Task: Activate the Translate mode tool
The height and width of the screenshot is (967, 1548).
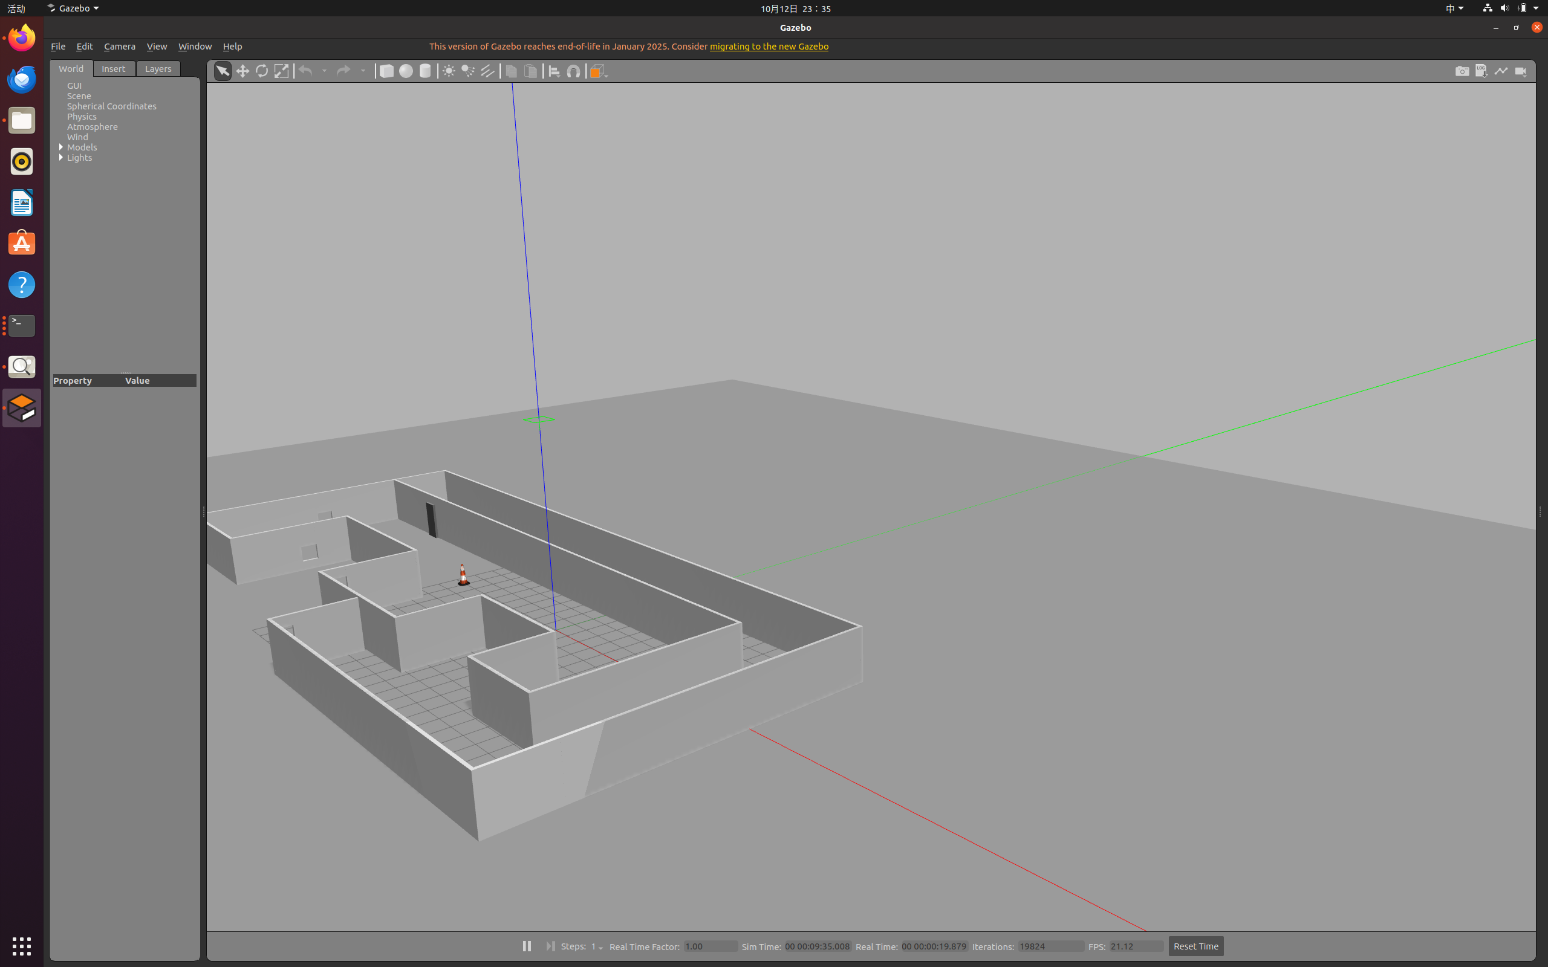Action: click(x=242, y=71)
